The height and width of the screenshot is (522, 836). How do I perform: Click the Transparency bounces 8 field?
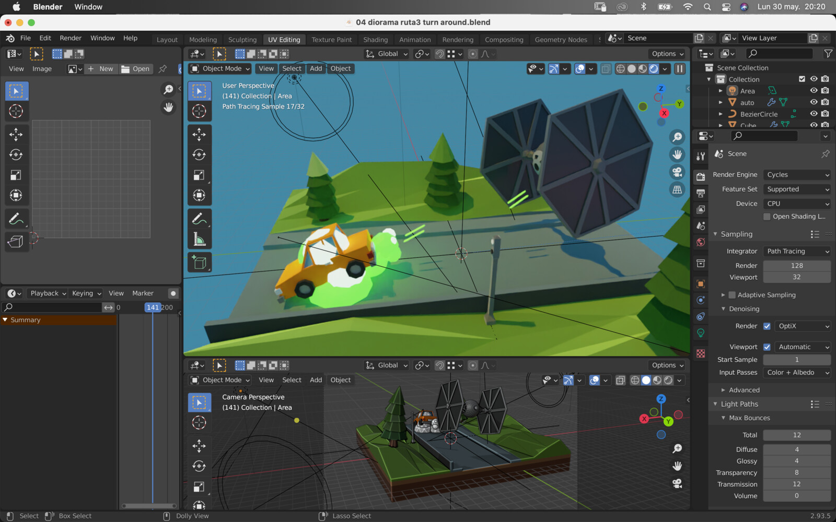click(797, 473)
